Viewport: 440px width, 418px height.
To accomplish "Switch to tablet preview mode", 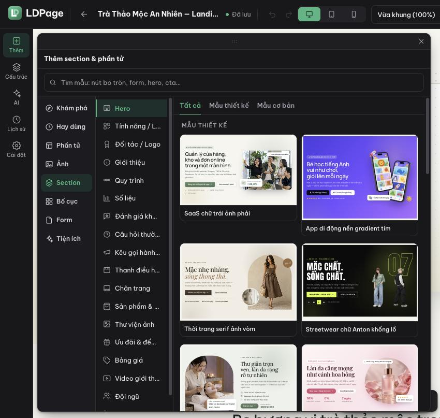I will [331, 15].
